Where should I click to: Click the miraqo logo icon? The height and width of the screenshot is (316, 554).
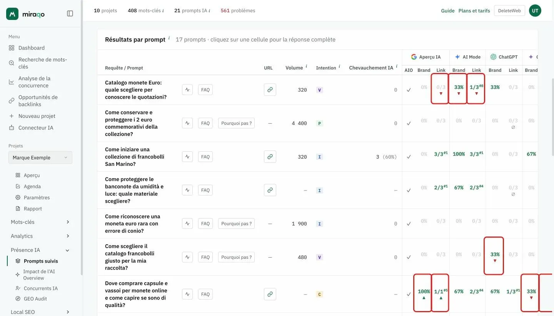pos(12,14)
